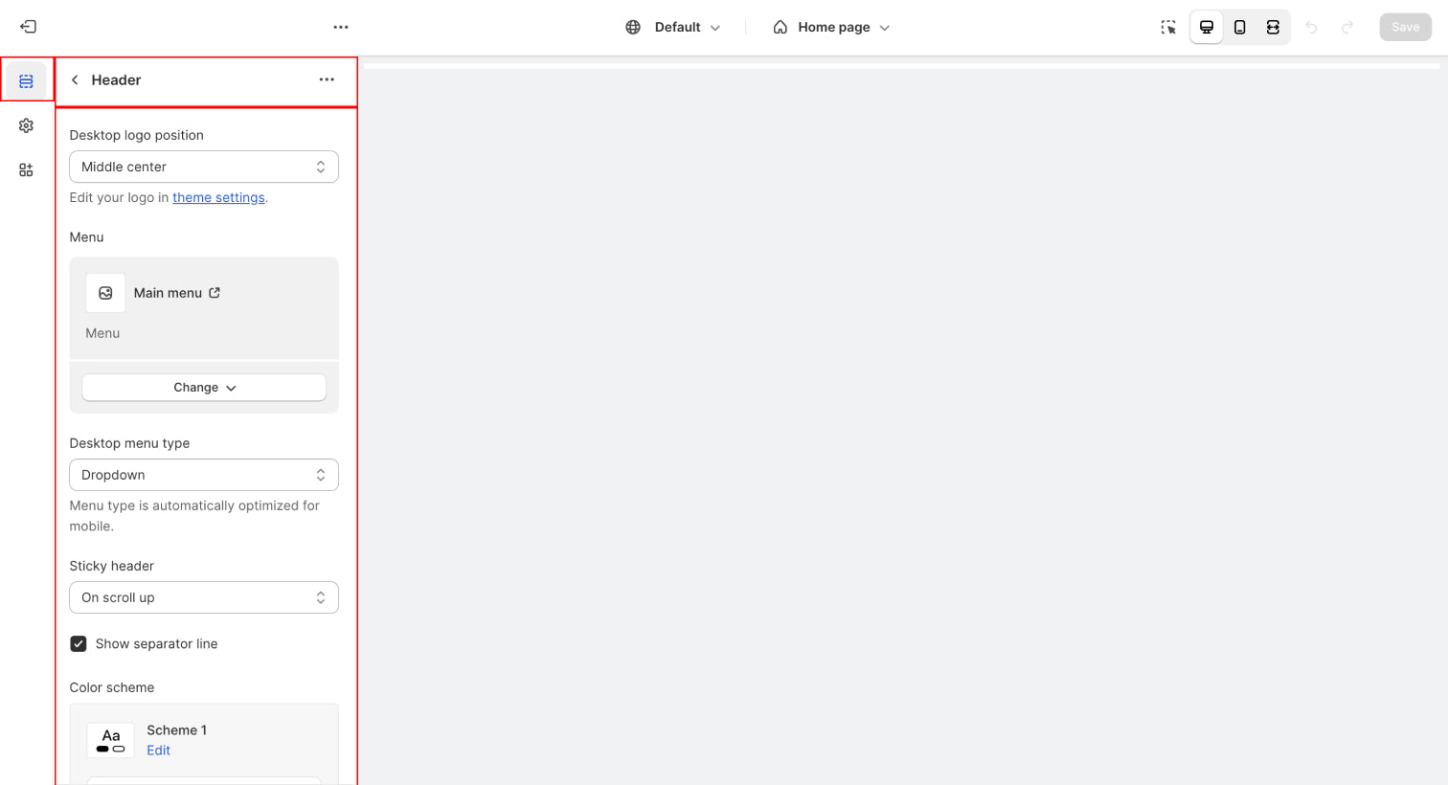Click the exit editor icon
The height and width of the screenshot is (785, 1448).
29,27
